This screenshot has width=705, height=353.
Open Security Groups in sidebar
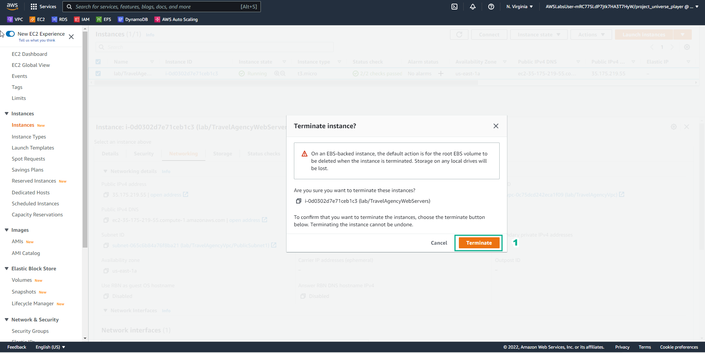click(x=30, y=331)
